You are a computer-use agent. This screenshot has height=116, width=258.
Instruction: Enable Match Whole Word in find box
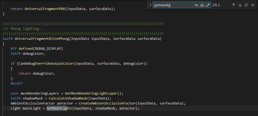click(x=202, y=5)
